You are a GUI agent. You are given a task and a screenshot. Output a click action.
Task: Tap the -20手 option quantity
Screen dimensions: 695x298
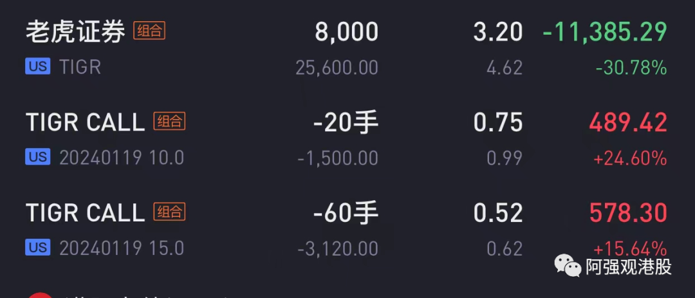pyautogui.click(x=346, y=122)
